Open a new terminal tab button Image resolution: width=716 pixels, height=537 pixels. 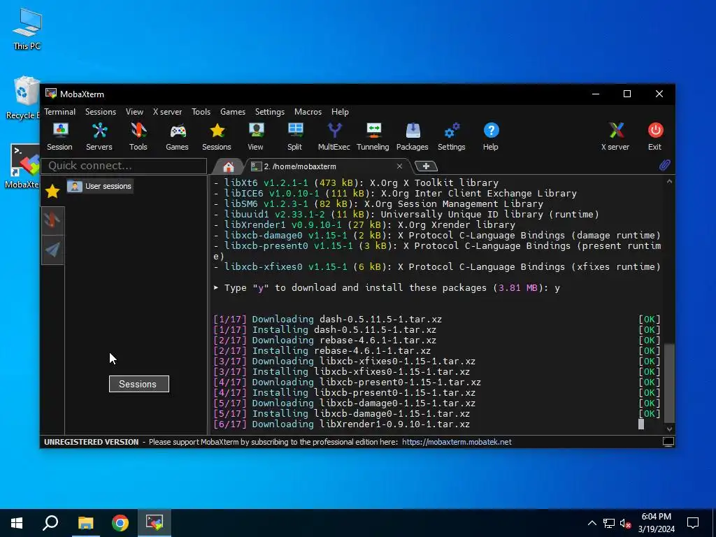[x=426, y=166]
